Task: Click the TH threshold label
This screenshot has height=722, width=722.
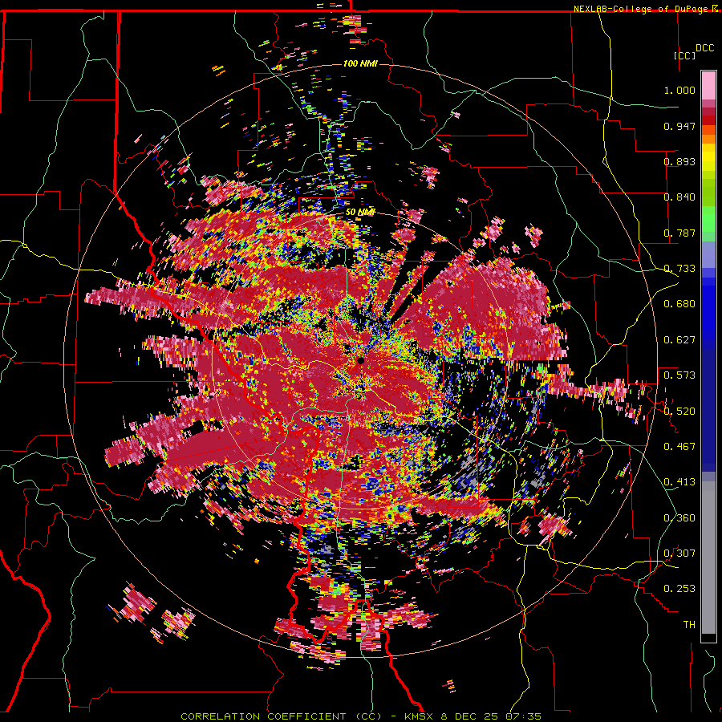Action: pyautogui.click(x=689, y=625)
